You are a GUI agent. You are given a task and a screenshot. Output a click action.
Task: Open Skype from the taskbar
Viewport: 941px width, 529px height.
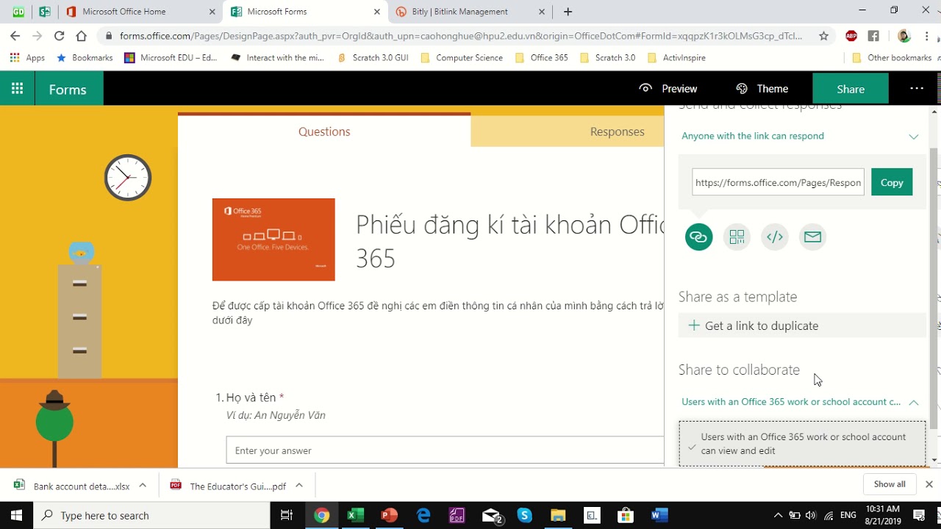pos(524,515)
